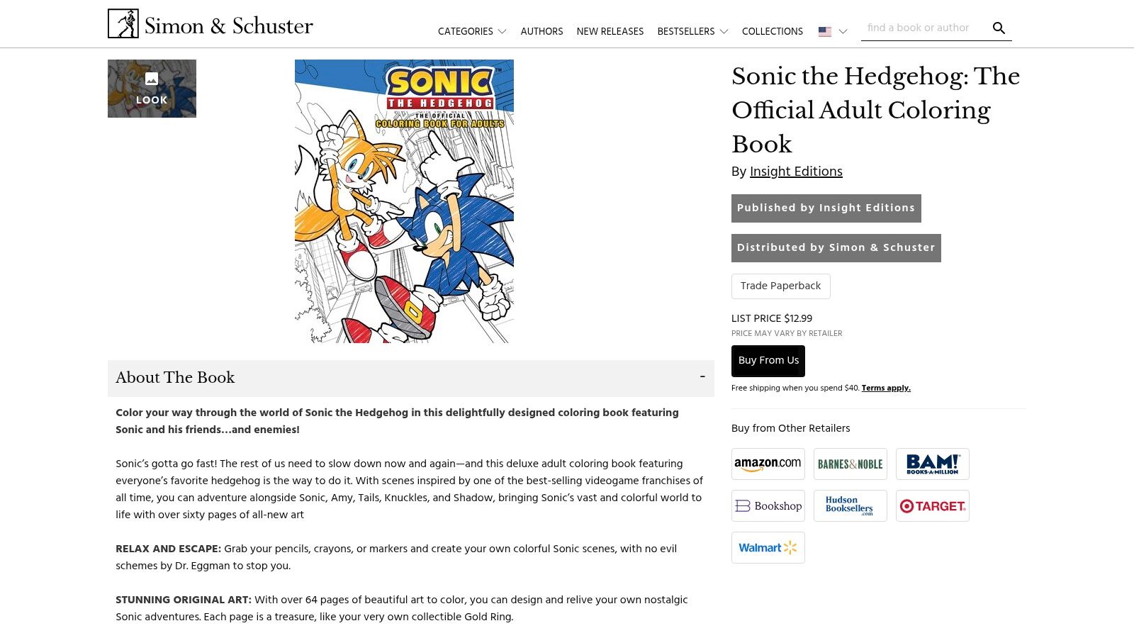The height and width of the screenshot is (638, 1134).
Task: Click the Buy From Us button
Action: pos(768,361)
